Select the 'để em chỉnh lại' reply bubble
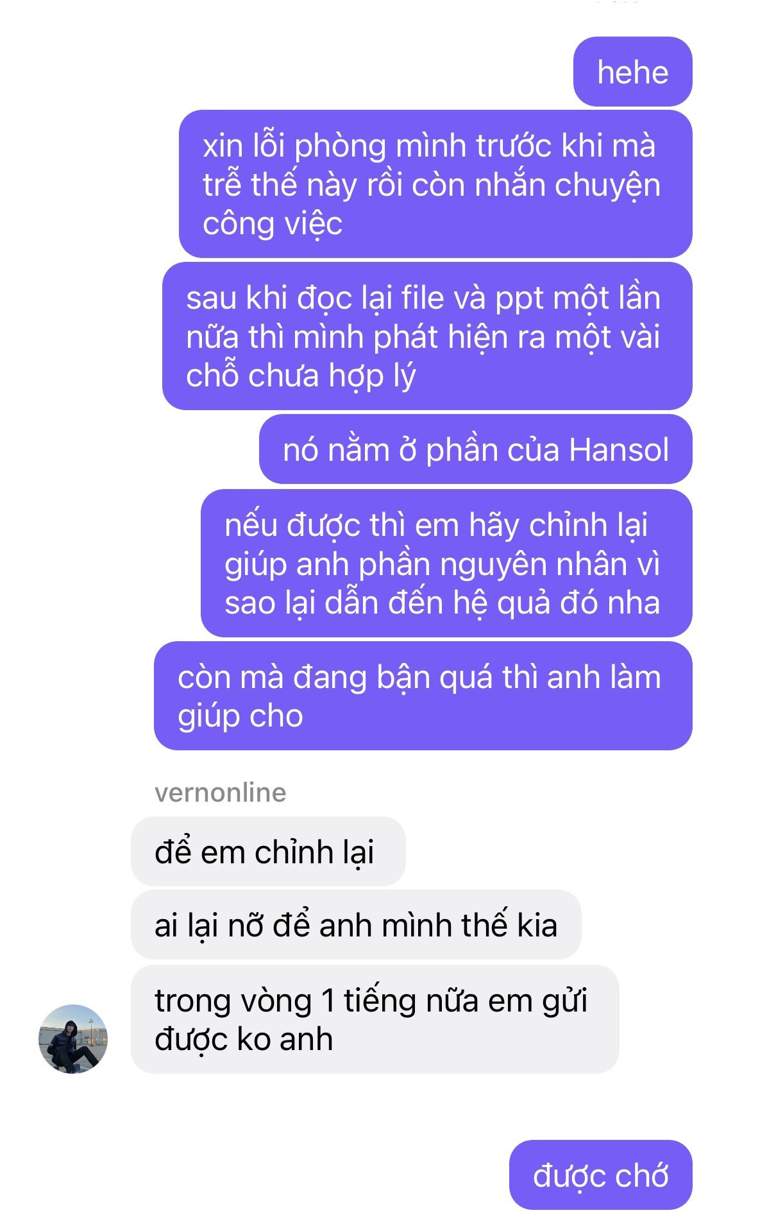The image size is (776, 1224). 268,852
